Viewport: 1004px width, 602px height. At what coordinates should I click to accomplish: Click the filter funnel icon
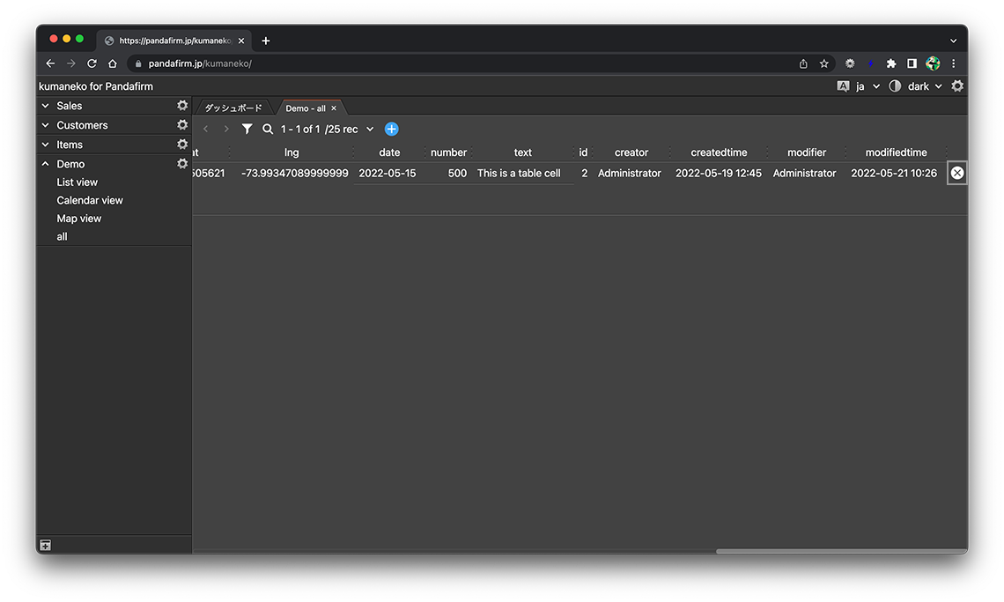247,129
